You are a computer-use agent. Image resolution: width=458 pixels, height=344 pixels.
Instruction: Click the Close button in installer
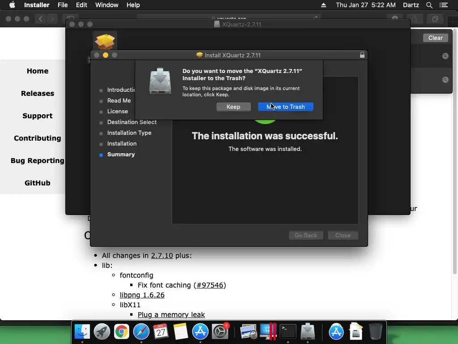tap(343, 235)
